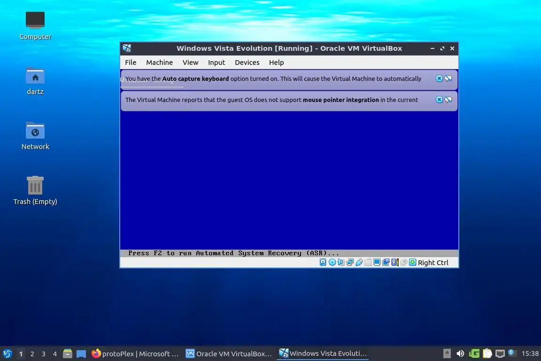Open the Help menu
The height and width of the screenshot is (361, 541).
[276, 63]
